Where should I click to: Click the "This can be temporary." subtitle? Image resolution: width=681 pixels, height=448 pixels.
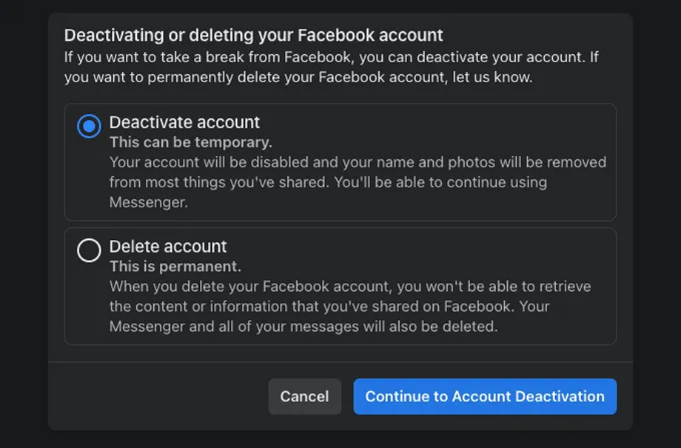click(190, 142)
